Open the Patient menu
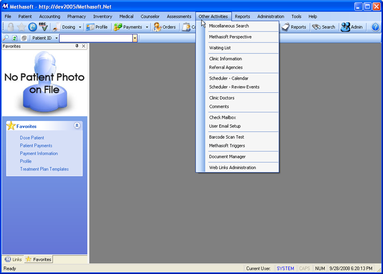The width and height of the screenshot is (383, 274). click(x=25, y=17)
